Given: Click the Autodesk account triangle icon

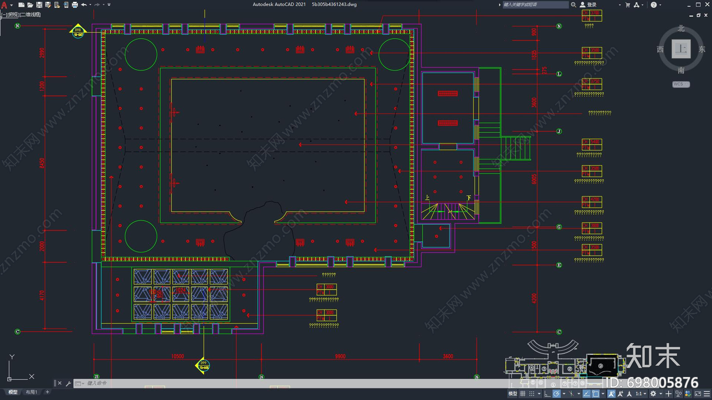Looking at the screenshot, I should pyautogui.click(x=636, y=4).
